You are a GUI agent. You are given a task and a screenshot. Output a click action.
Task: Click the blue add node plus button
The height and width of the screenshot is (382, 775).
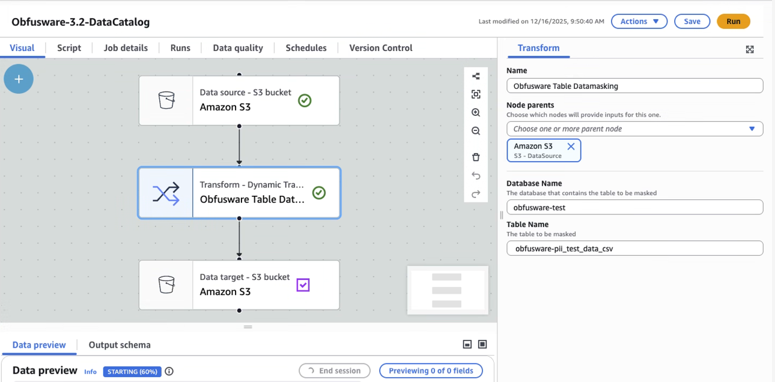19,79
